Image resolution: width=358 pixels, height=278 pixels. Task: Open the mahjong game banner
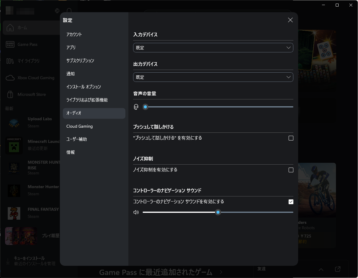pyautogui.click(x=317, y=60)
